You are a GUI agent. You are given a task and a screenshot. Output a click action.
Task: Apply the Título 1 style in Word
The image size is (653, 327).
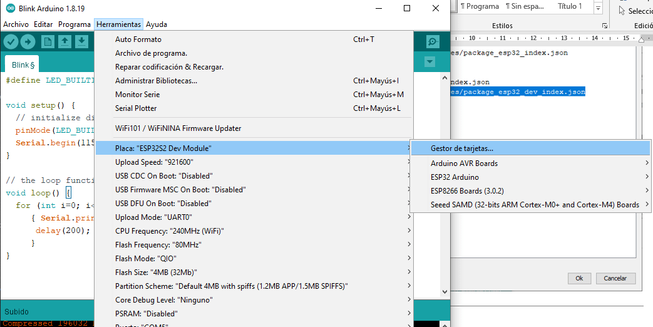[x=570, y=6]
